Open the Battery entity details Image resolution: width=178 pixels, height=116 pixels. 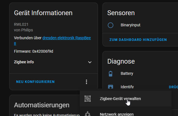pos(127,73)
